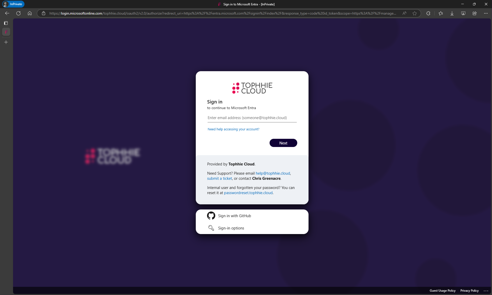The image size is (492, 295).
Task: Minimize the browser window
Action: click(x=463, y=4)
